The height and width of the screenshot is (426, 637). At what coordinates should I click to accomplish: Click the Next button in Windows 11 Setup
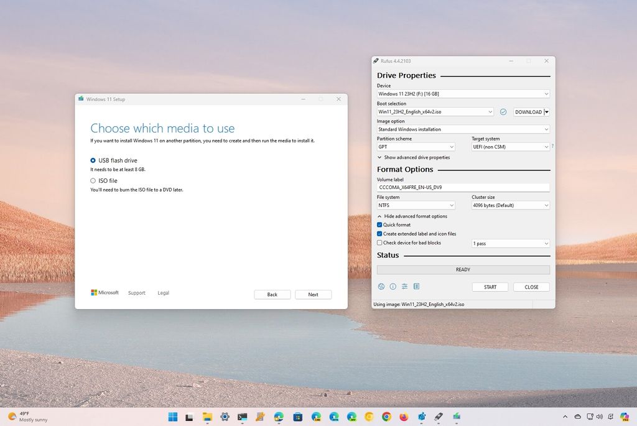[x=313, y=294]
